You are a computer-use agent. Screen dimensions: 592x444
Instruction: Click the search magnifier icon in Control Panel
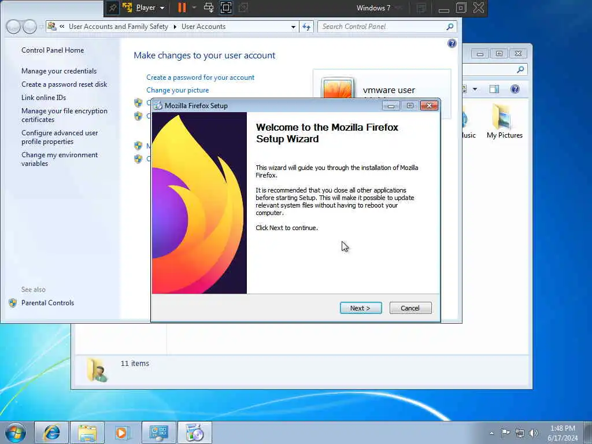tap(450, 27)
